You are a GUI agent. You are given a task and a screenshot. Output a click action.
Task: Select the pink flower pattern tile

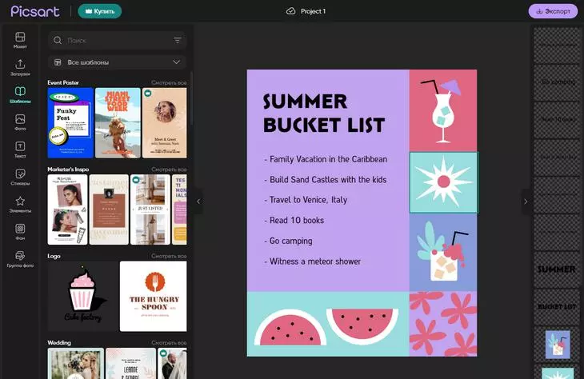(443, 324)
